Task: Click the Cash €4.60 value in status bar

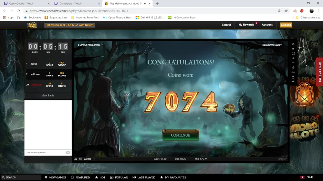Action: pos(160,159)
